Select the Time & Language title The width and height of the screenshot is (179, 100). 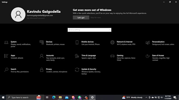pos(89,55)
